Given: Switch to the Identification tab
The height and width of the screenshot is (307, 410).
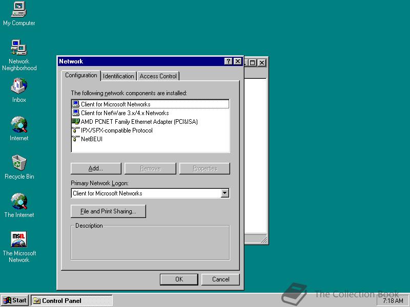Looking at the screenshot, I should tap(118, 76).
